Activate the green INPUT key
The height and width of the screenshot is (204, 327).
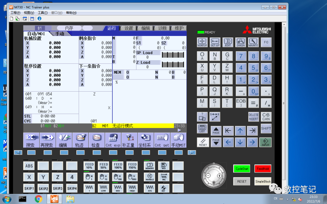click(266, 142)
